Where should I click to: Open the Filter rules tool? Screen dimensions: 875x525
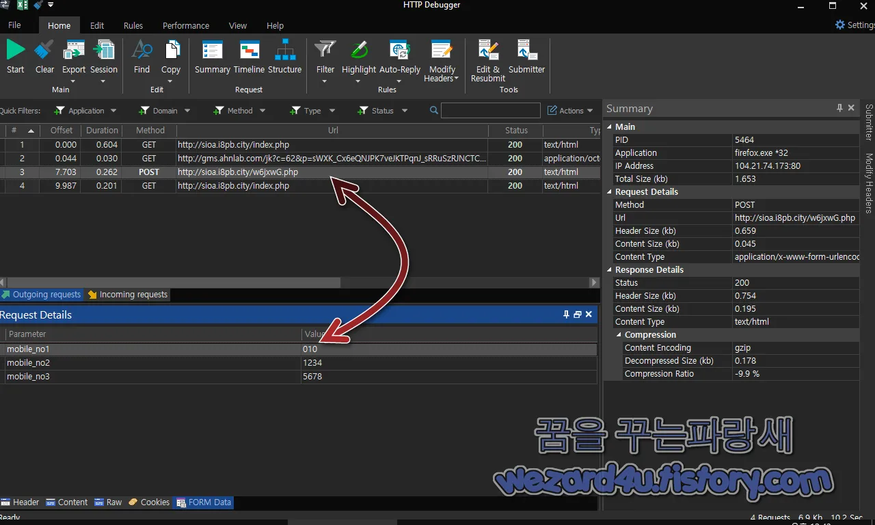(x=325, y=61)
